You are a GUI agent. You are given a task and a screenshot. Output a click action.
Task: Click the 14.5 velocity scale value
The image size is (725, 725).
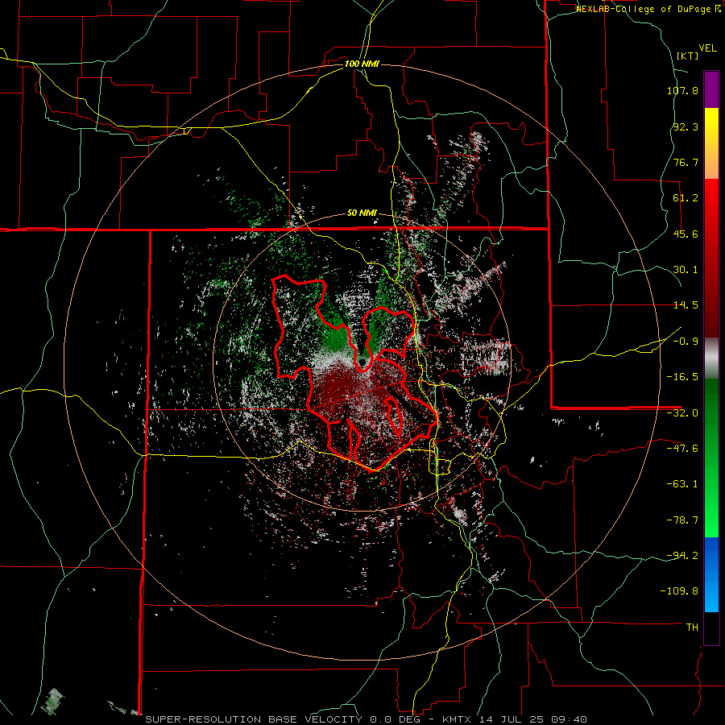pyautogui.click(x=686, y=305)
